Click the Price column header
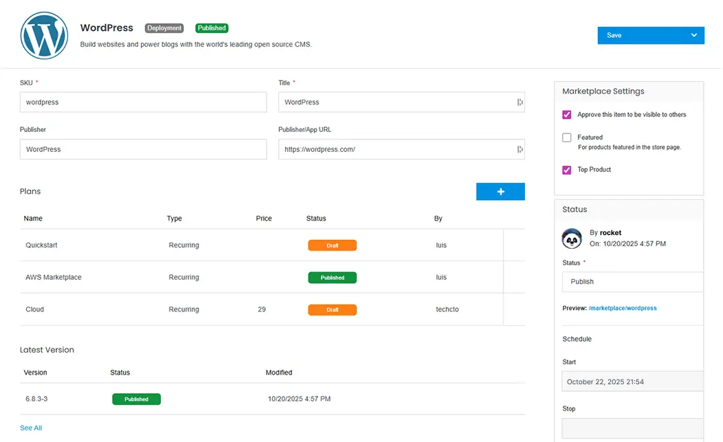Screen dimensions: 723x442 click(x=264, y=218)
